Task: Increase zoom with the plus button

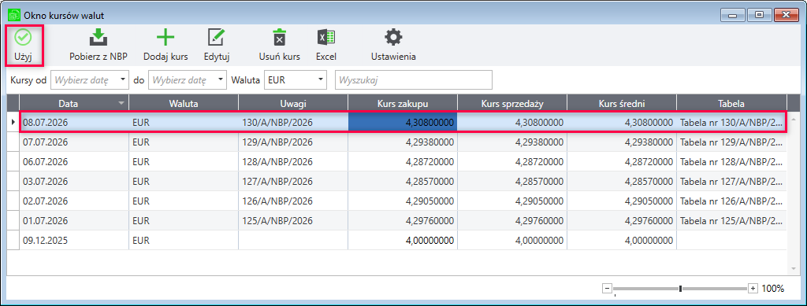Action: pos(753,289)
